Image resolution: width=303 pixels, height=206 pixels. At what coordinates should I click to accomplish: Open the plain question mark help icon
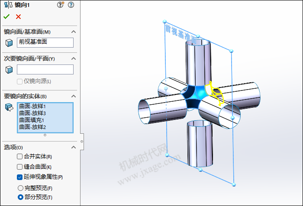71,5
